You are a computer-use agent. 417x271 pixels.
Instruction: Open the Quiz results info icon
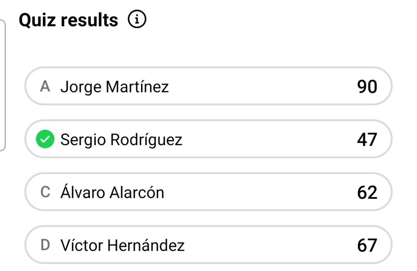[x=137, y=20]
